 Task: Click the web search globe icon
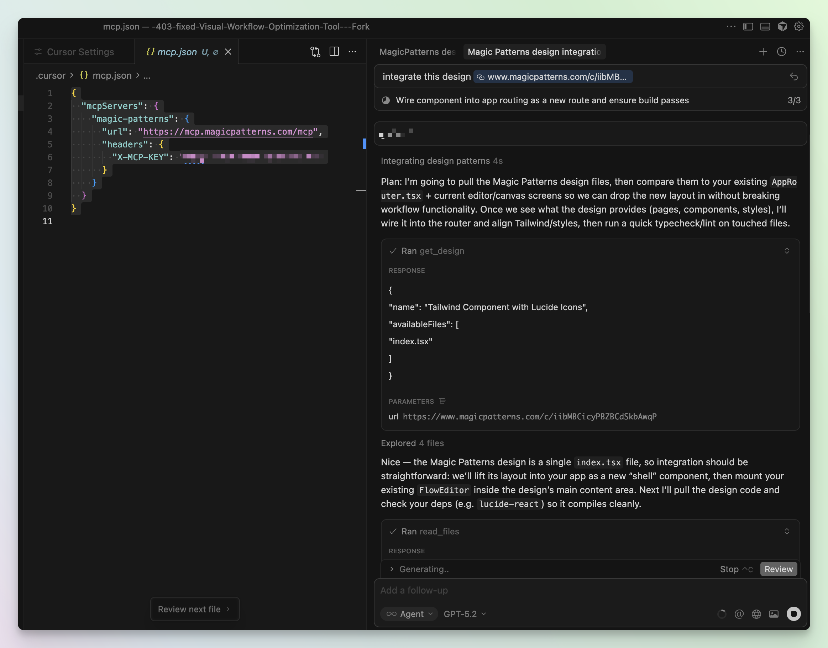coord(756,614)
